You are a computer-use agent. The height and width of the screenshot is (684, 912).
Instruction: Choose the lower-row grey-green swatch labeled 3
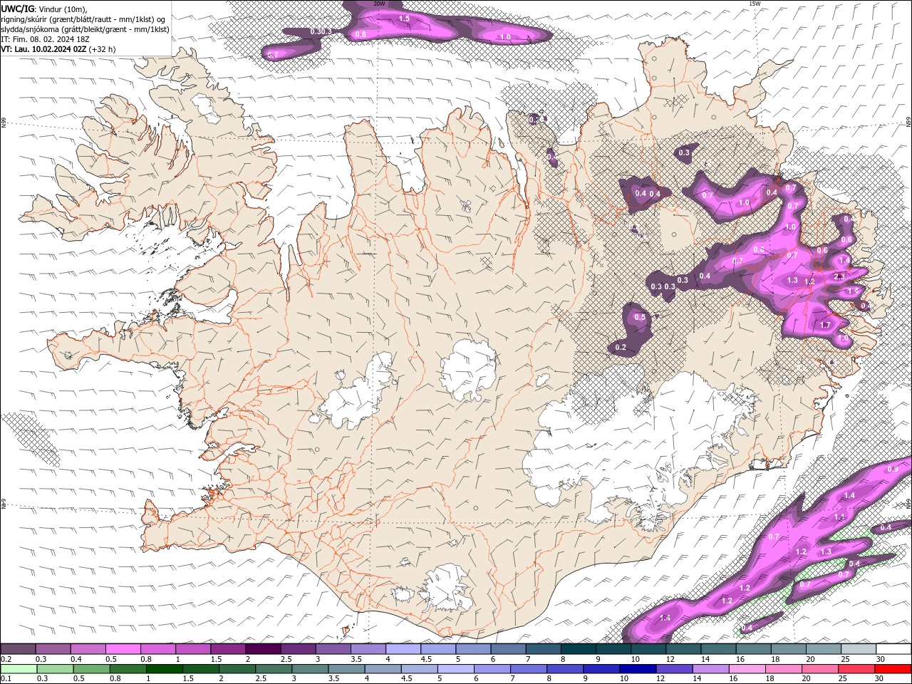tap(310, 668)
